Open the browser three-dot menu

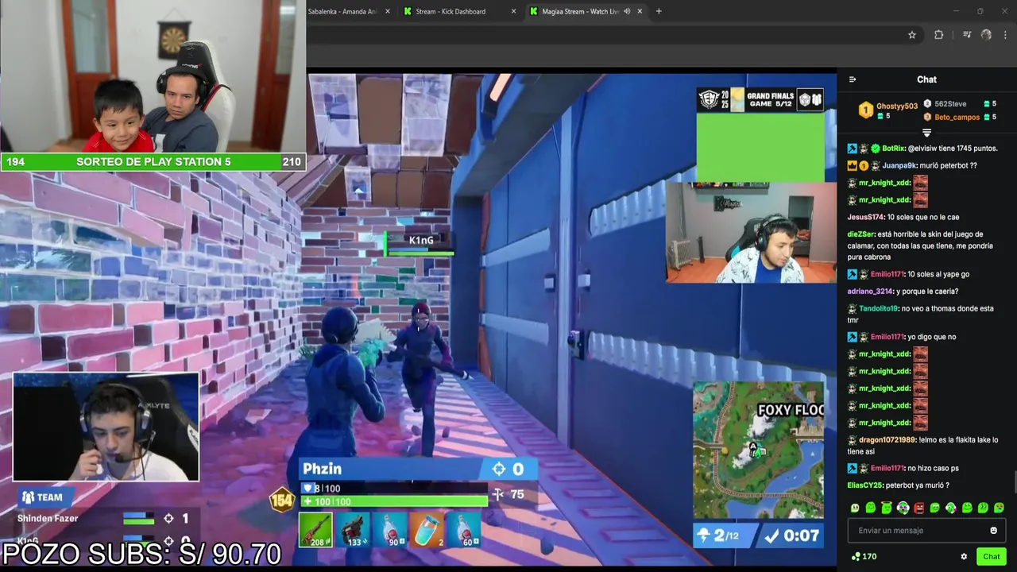click(1006, 35)
